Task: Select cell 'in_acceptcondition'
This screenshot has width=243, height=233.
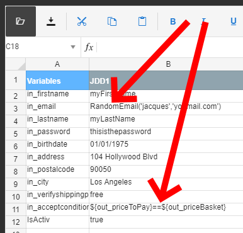Action: 57,210
